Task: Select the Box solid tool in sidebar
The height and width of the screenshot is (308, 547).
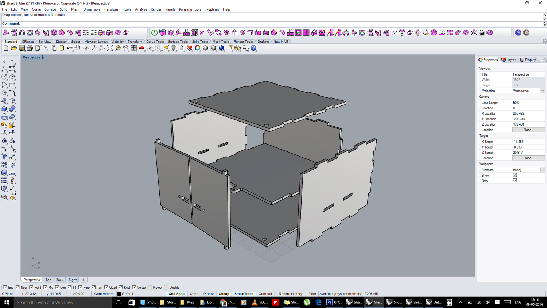Action: coord(4,109)
